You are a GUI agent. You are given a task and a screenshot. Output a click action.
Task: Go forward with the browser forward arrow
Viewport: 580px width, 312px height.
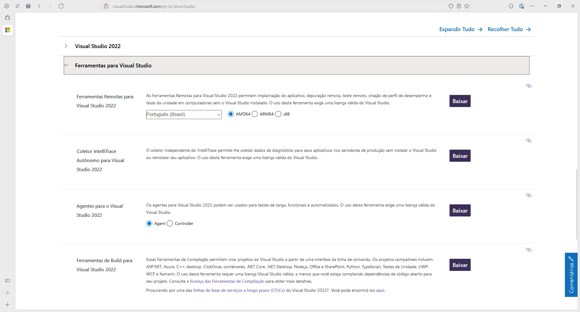point(50,6)
